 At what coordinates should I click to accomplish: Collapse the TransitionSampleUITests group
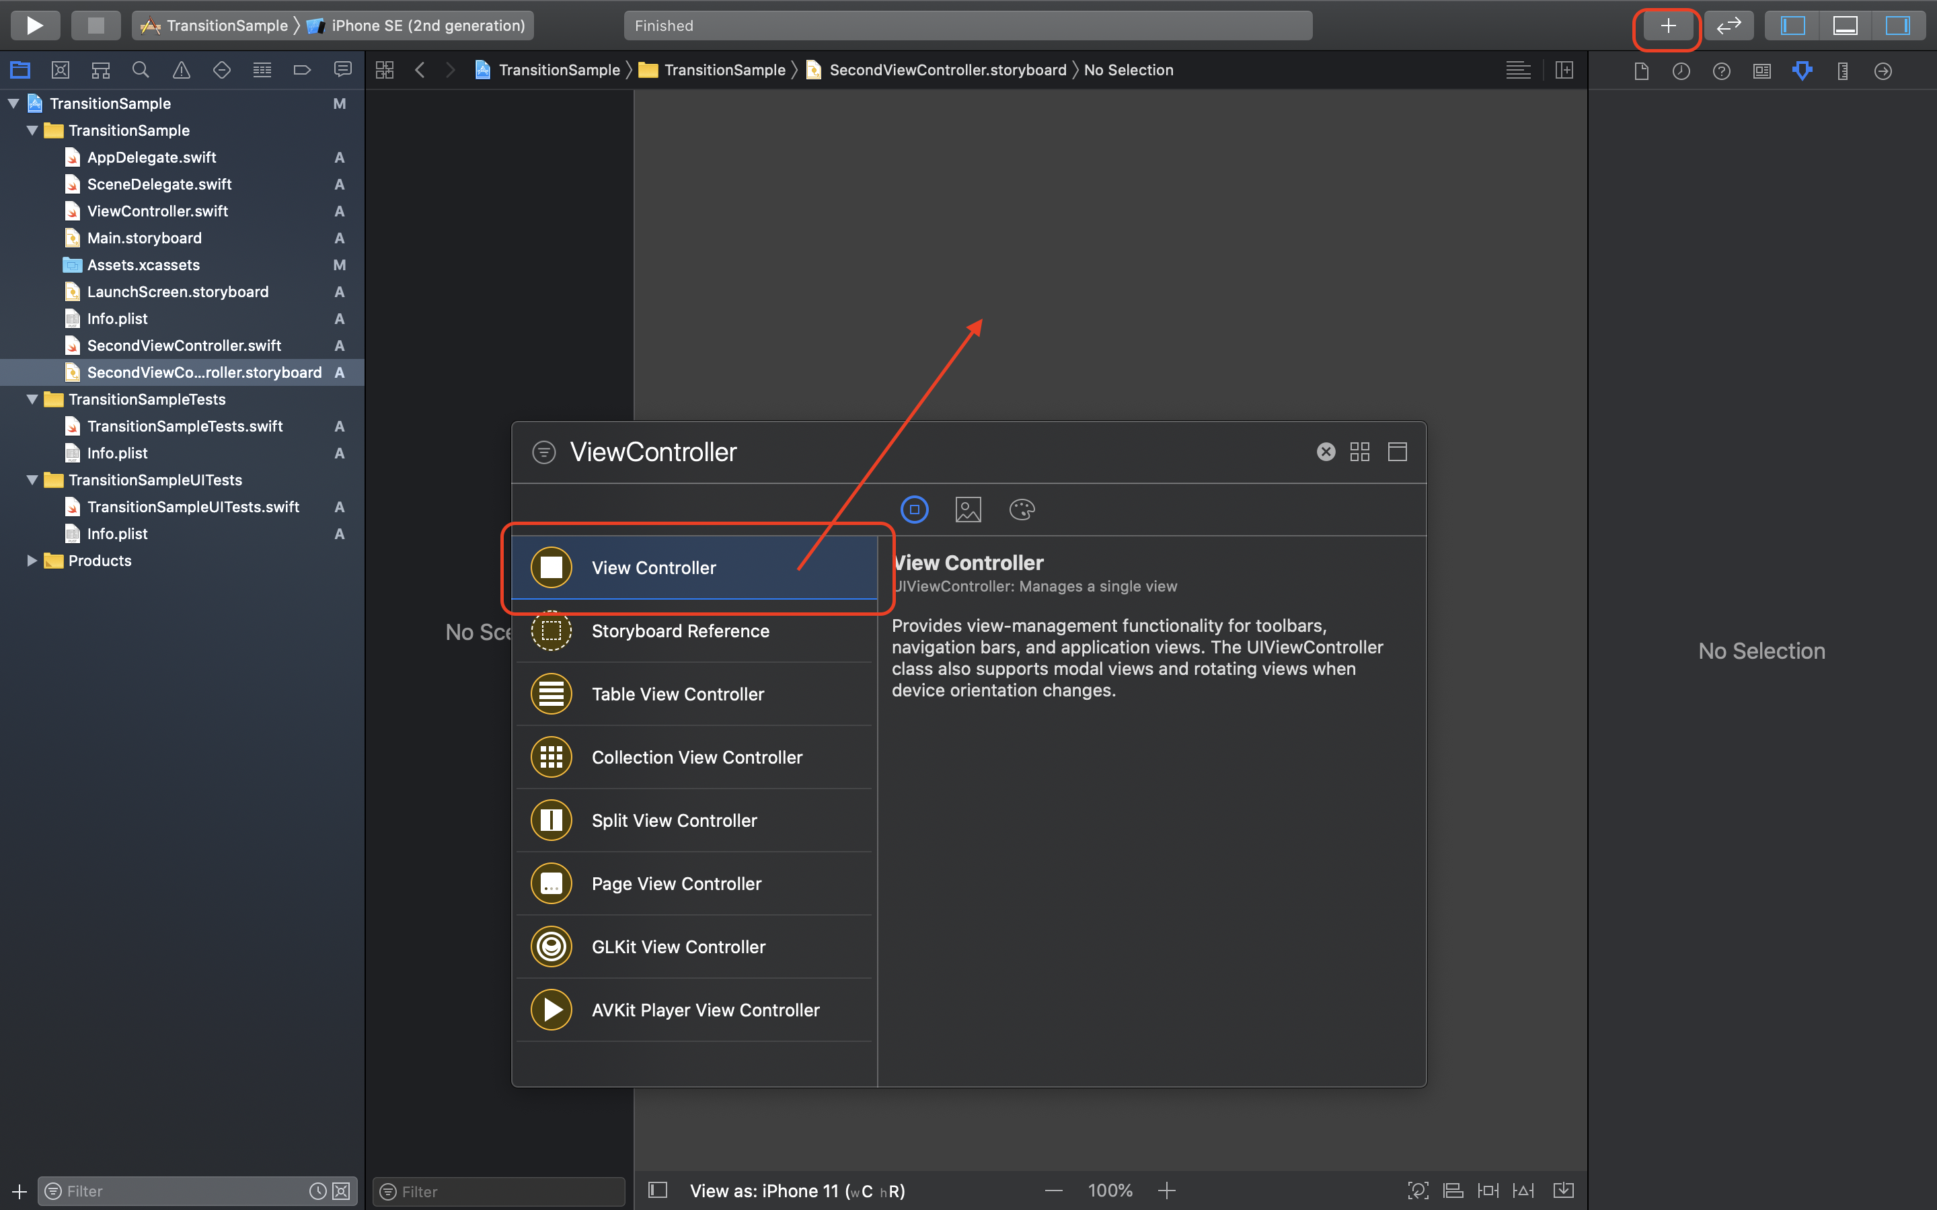click(x=32, y=480)
